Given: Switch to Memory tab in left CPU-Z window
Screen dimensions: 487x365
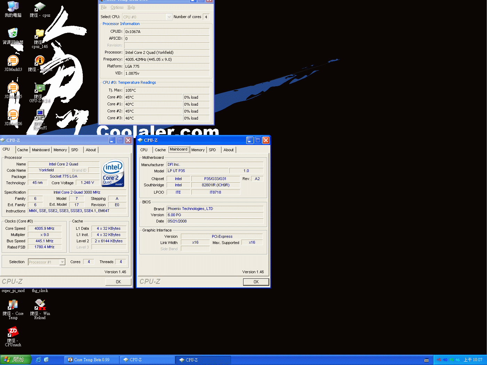Looking at the screenshot, I should coord(60,150).
